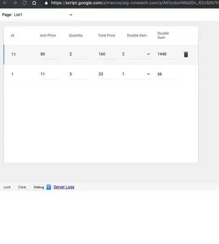Edit the Quantity field showing 3

[x=79, y=74]
